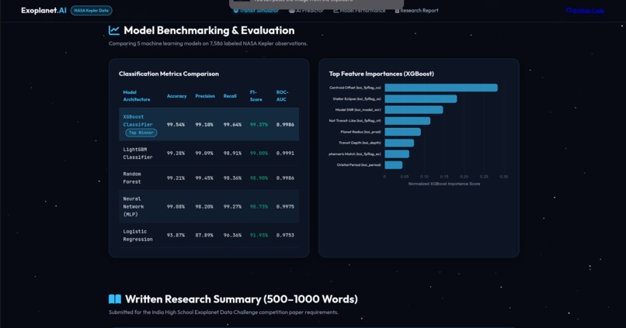Image resolution: width=626 pixels, height=328 pixels.
Task: Click the book icon beside Written Research Summary
Action: (115, 299)
